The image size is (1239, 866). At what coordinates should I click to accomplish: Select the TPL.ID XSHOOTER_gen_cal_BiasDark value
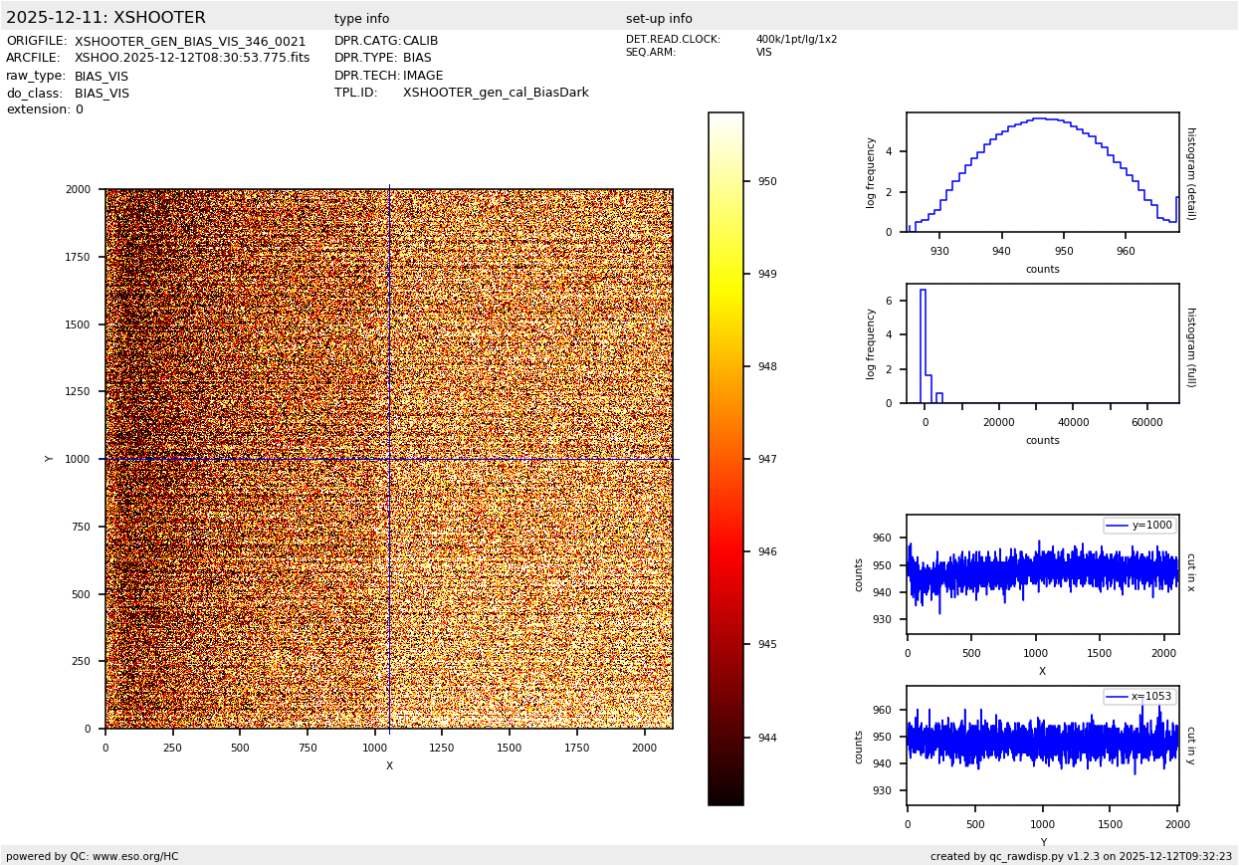496,93
